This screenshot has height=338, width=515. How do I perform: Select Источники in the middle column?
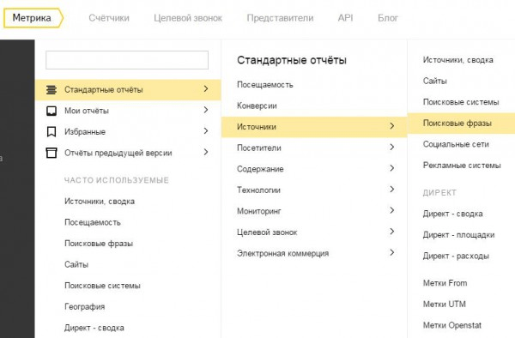click(314, 127)
